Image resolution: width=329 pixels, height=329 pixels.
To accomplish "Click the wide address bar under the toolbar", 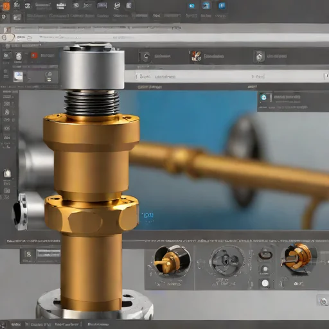I will pyautogui.click(x=164, y=38).
